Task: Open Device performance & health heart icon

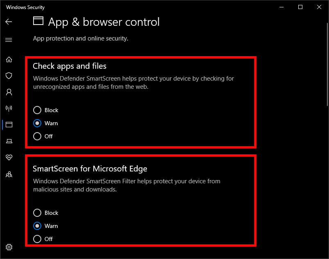Action: click(9, 158)
